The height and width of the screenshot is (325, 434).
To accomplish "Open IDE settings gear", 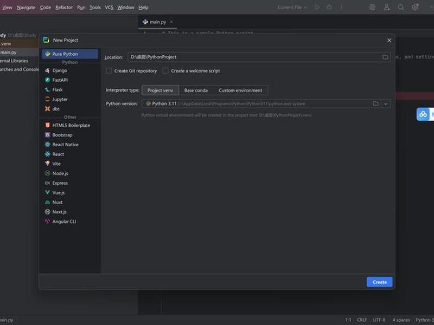I will click(415, 7).
